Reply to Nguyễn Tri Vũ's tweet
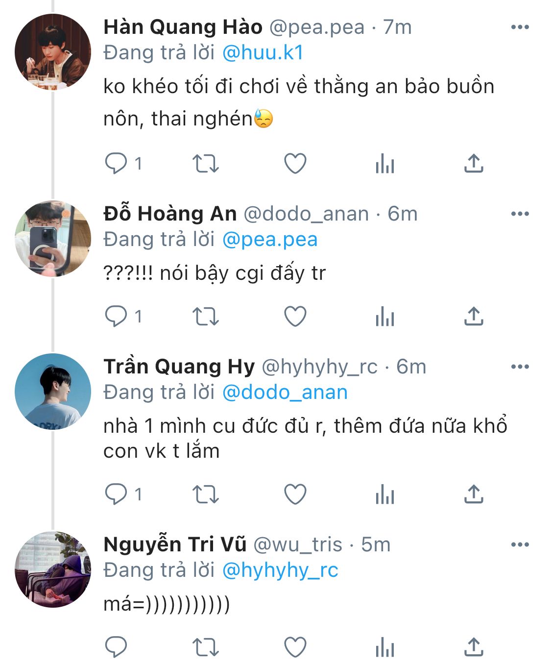The height and width of the screenshot is (667, 551). coord(117,647)
